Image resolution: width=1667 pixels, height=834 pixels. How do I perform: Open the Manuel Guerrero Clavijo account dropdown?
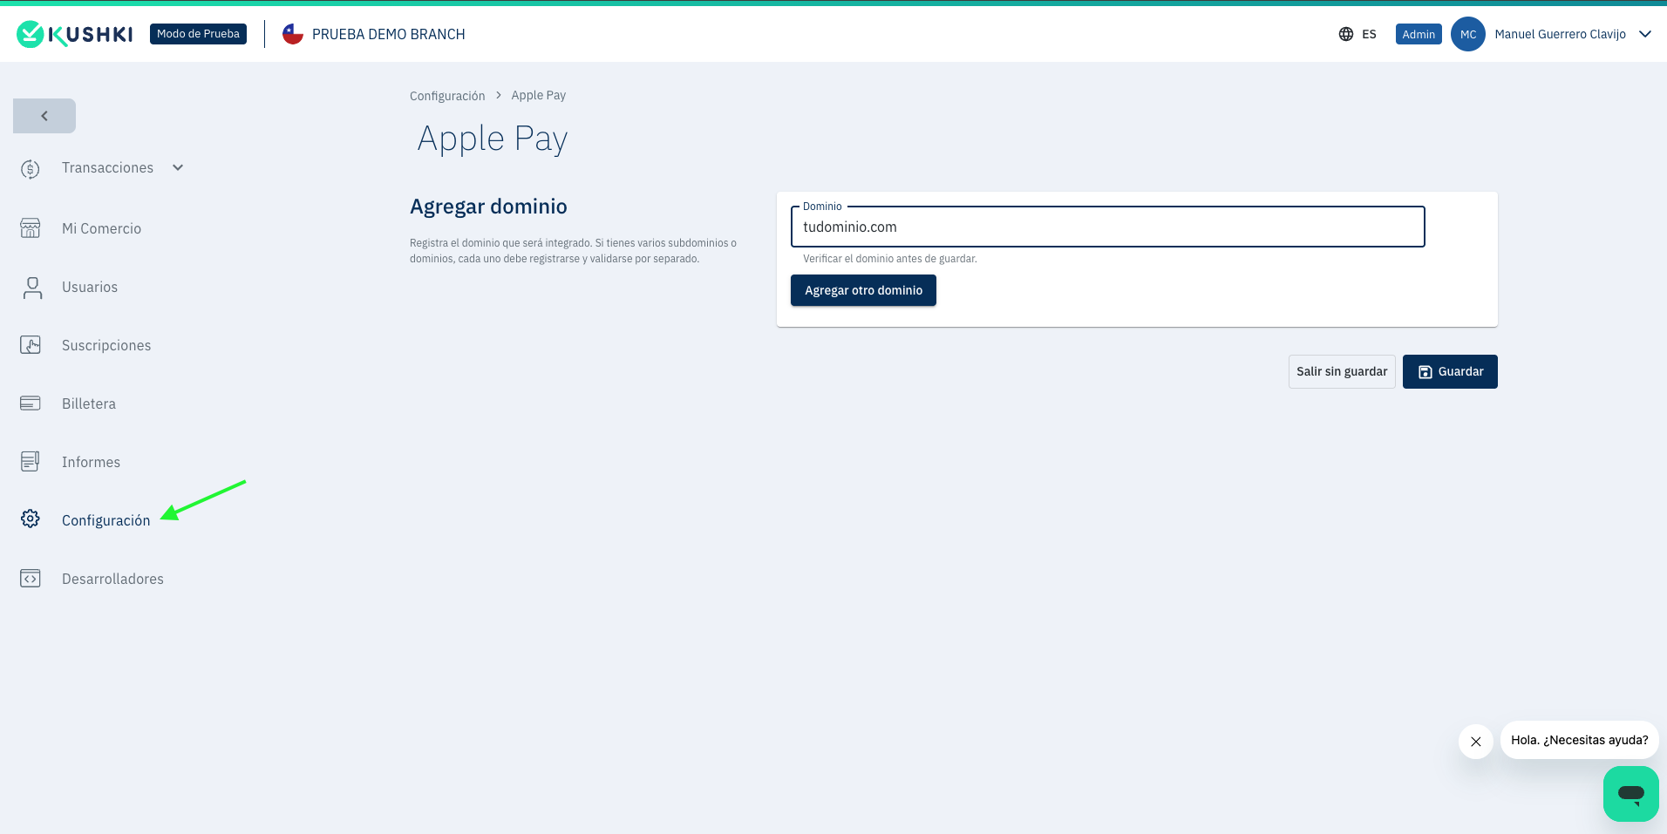pos(1560,33)
